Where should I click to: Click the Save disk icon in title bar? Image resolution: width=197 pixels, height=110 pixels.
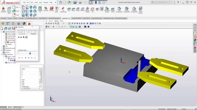[75, 2]
